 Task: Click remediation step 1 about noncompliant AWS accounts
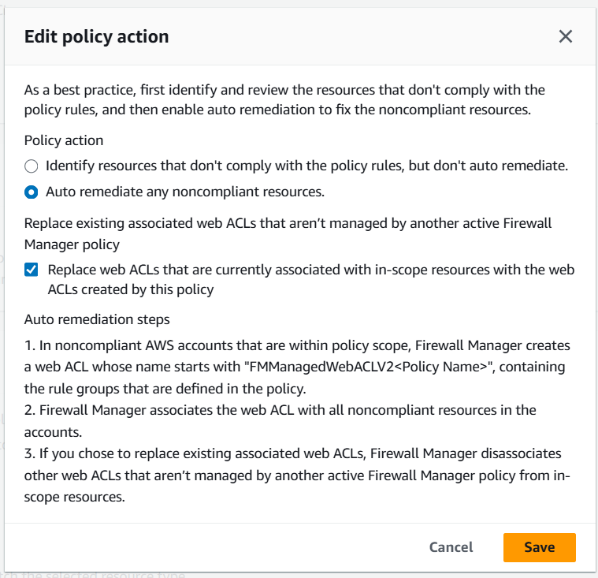click(297, 346)
